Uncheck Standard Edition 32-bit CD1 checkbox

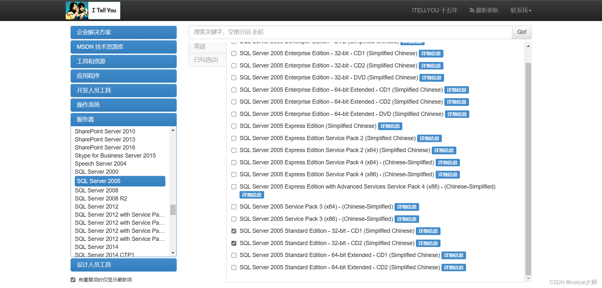tap(234, 231)
